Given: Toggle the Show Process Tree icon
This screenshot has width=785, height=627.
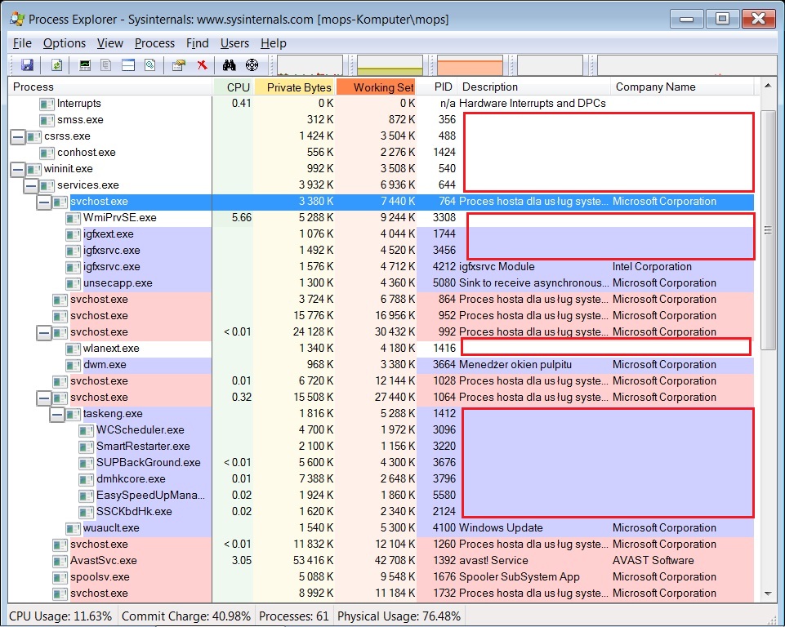Looking at the screenshot, I should point(105,65).
